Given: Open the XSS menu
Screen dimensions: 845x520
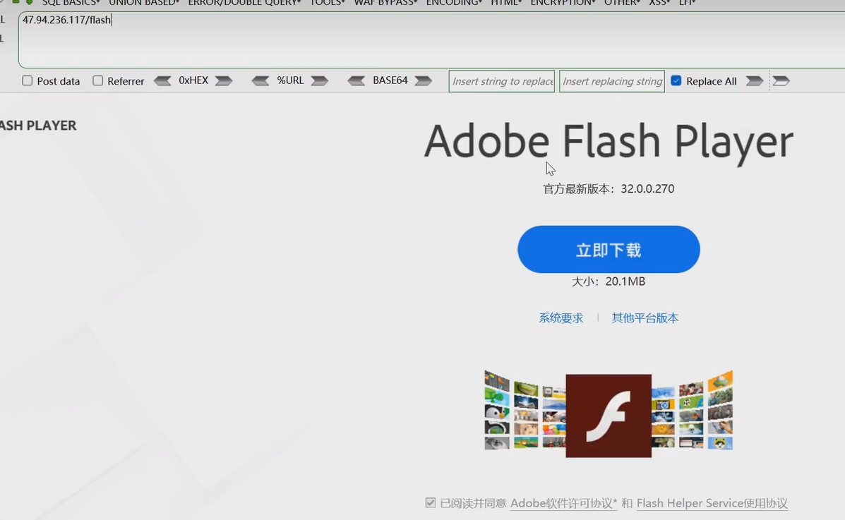Looking at the screenshot, I should tap(659, 3).
